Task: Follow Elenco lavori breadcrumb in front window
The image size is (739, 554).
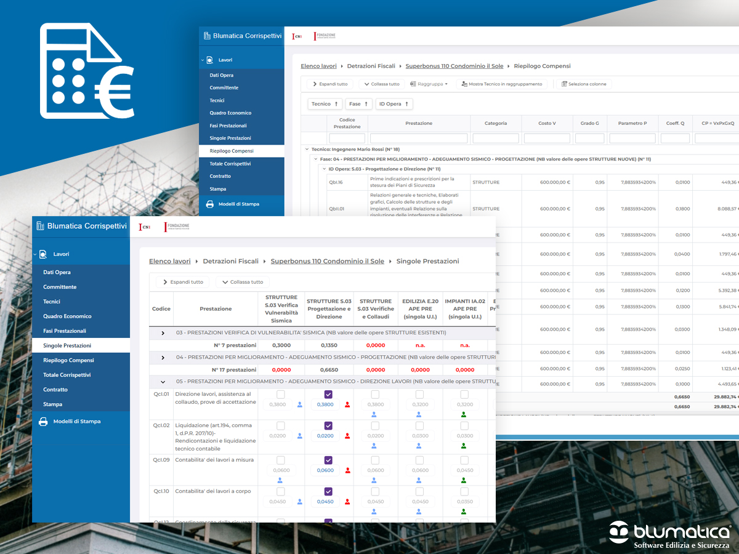Action: pos(170,261)
